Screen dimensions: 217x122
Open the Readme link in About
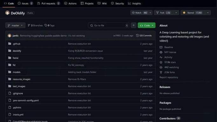pos(166,47)
